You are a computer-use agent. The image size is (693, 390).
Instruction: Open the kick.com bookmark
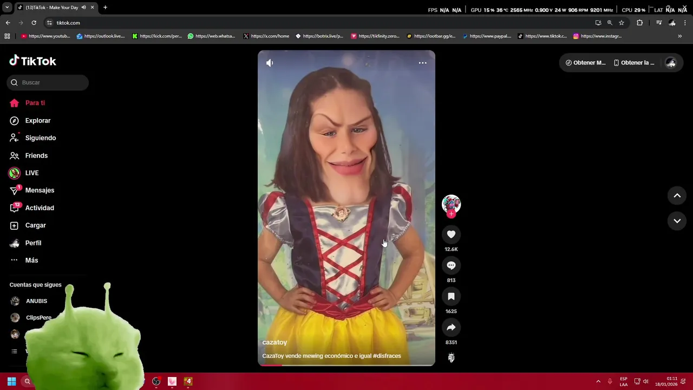(x=157, y=36)
